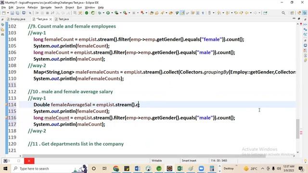Click the Save toolbar icon
Screen dimensions: 308x173
click(12, 13)
